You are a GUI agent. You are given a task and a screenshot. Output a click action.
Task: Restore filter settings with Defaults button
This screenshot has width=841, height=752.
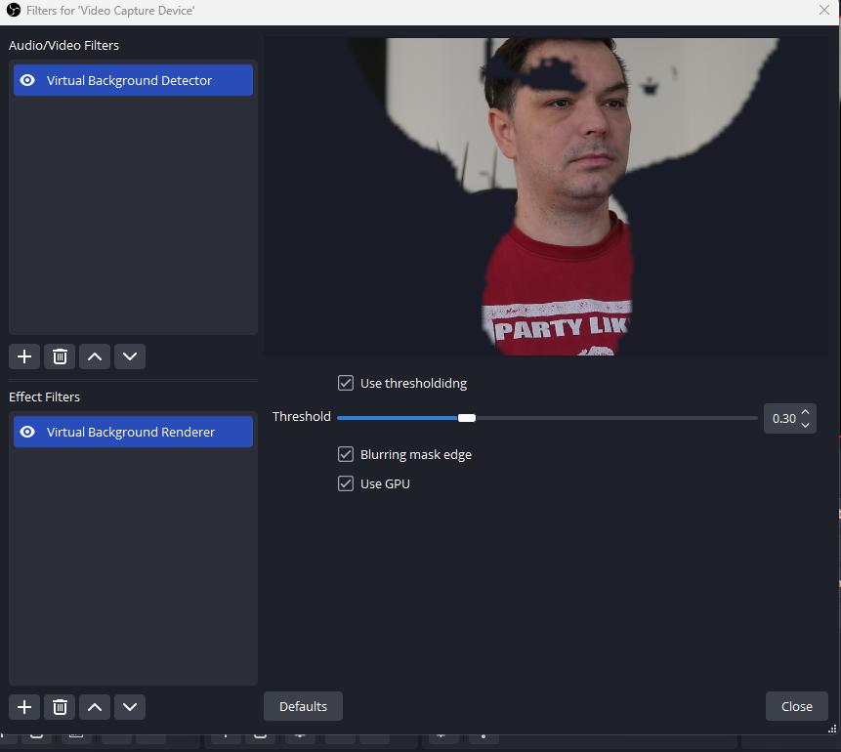303,706
